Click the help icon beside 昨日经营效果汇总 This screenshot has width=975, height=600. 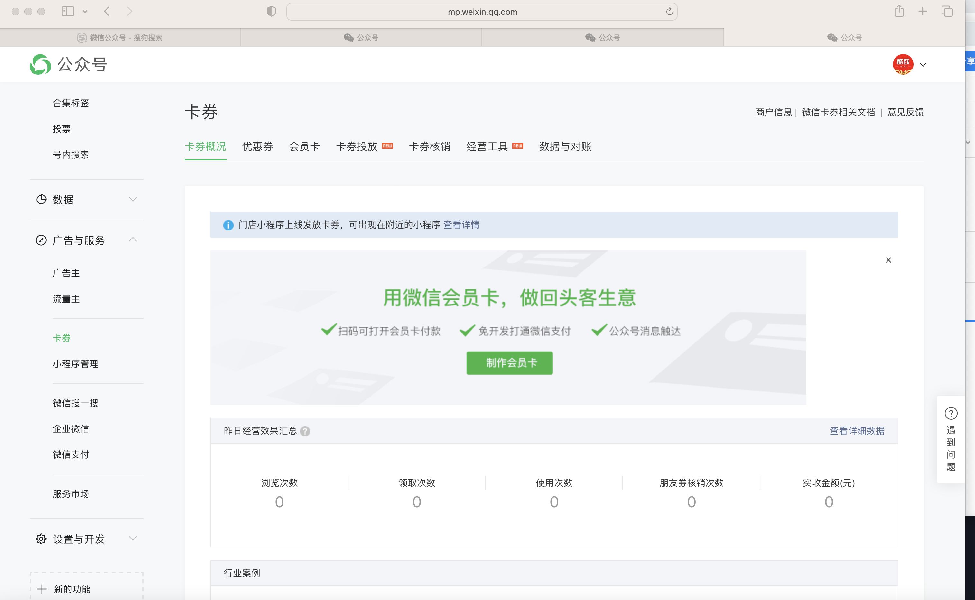pos(305,431)
